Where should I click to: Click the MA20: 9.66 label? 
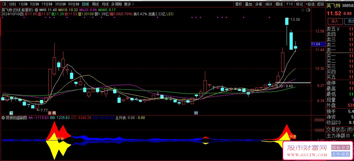click(x=88, y=10)
